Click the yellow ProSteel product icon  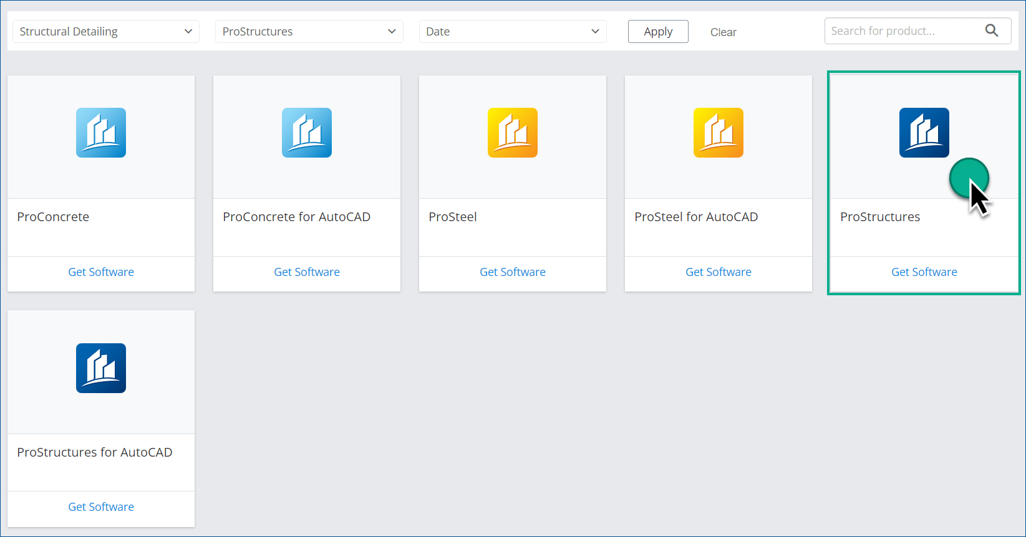pos(513,133)
